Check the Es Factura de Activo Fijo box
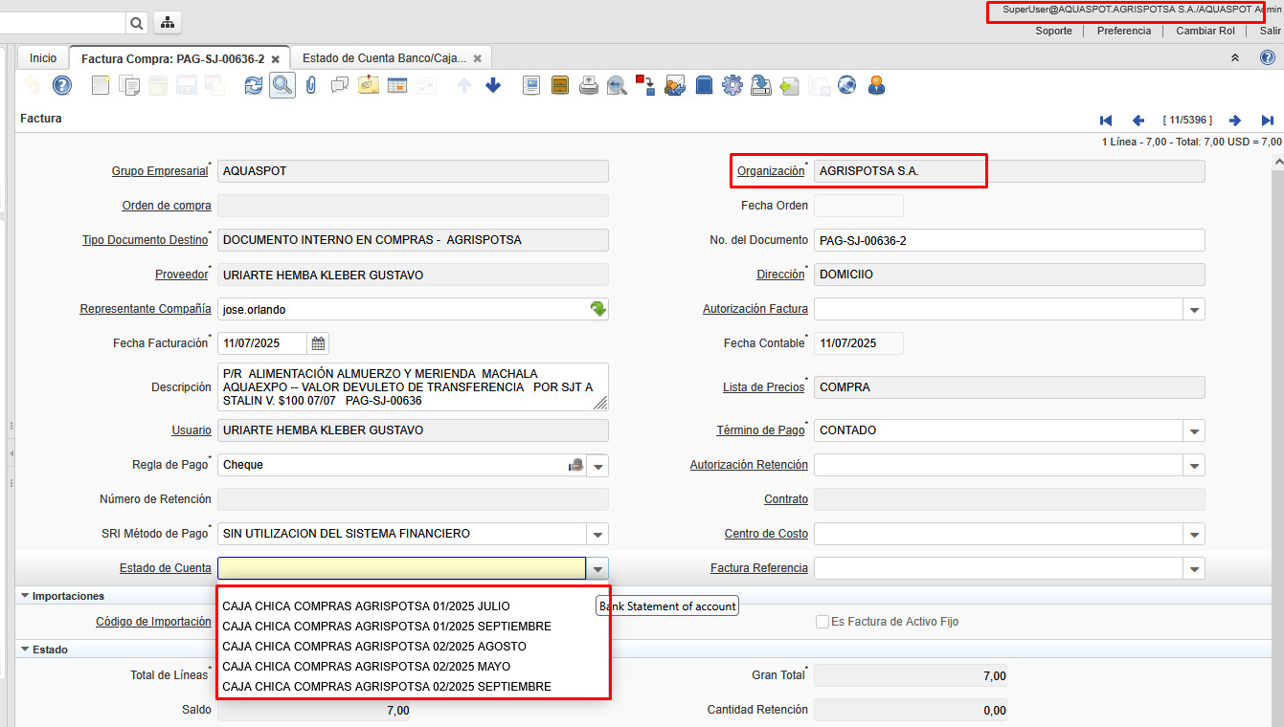The height and width of the screenshot is (727, 1284). pyautogui.click(x=822, y=622)
